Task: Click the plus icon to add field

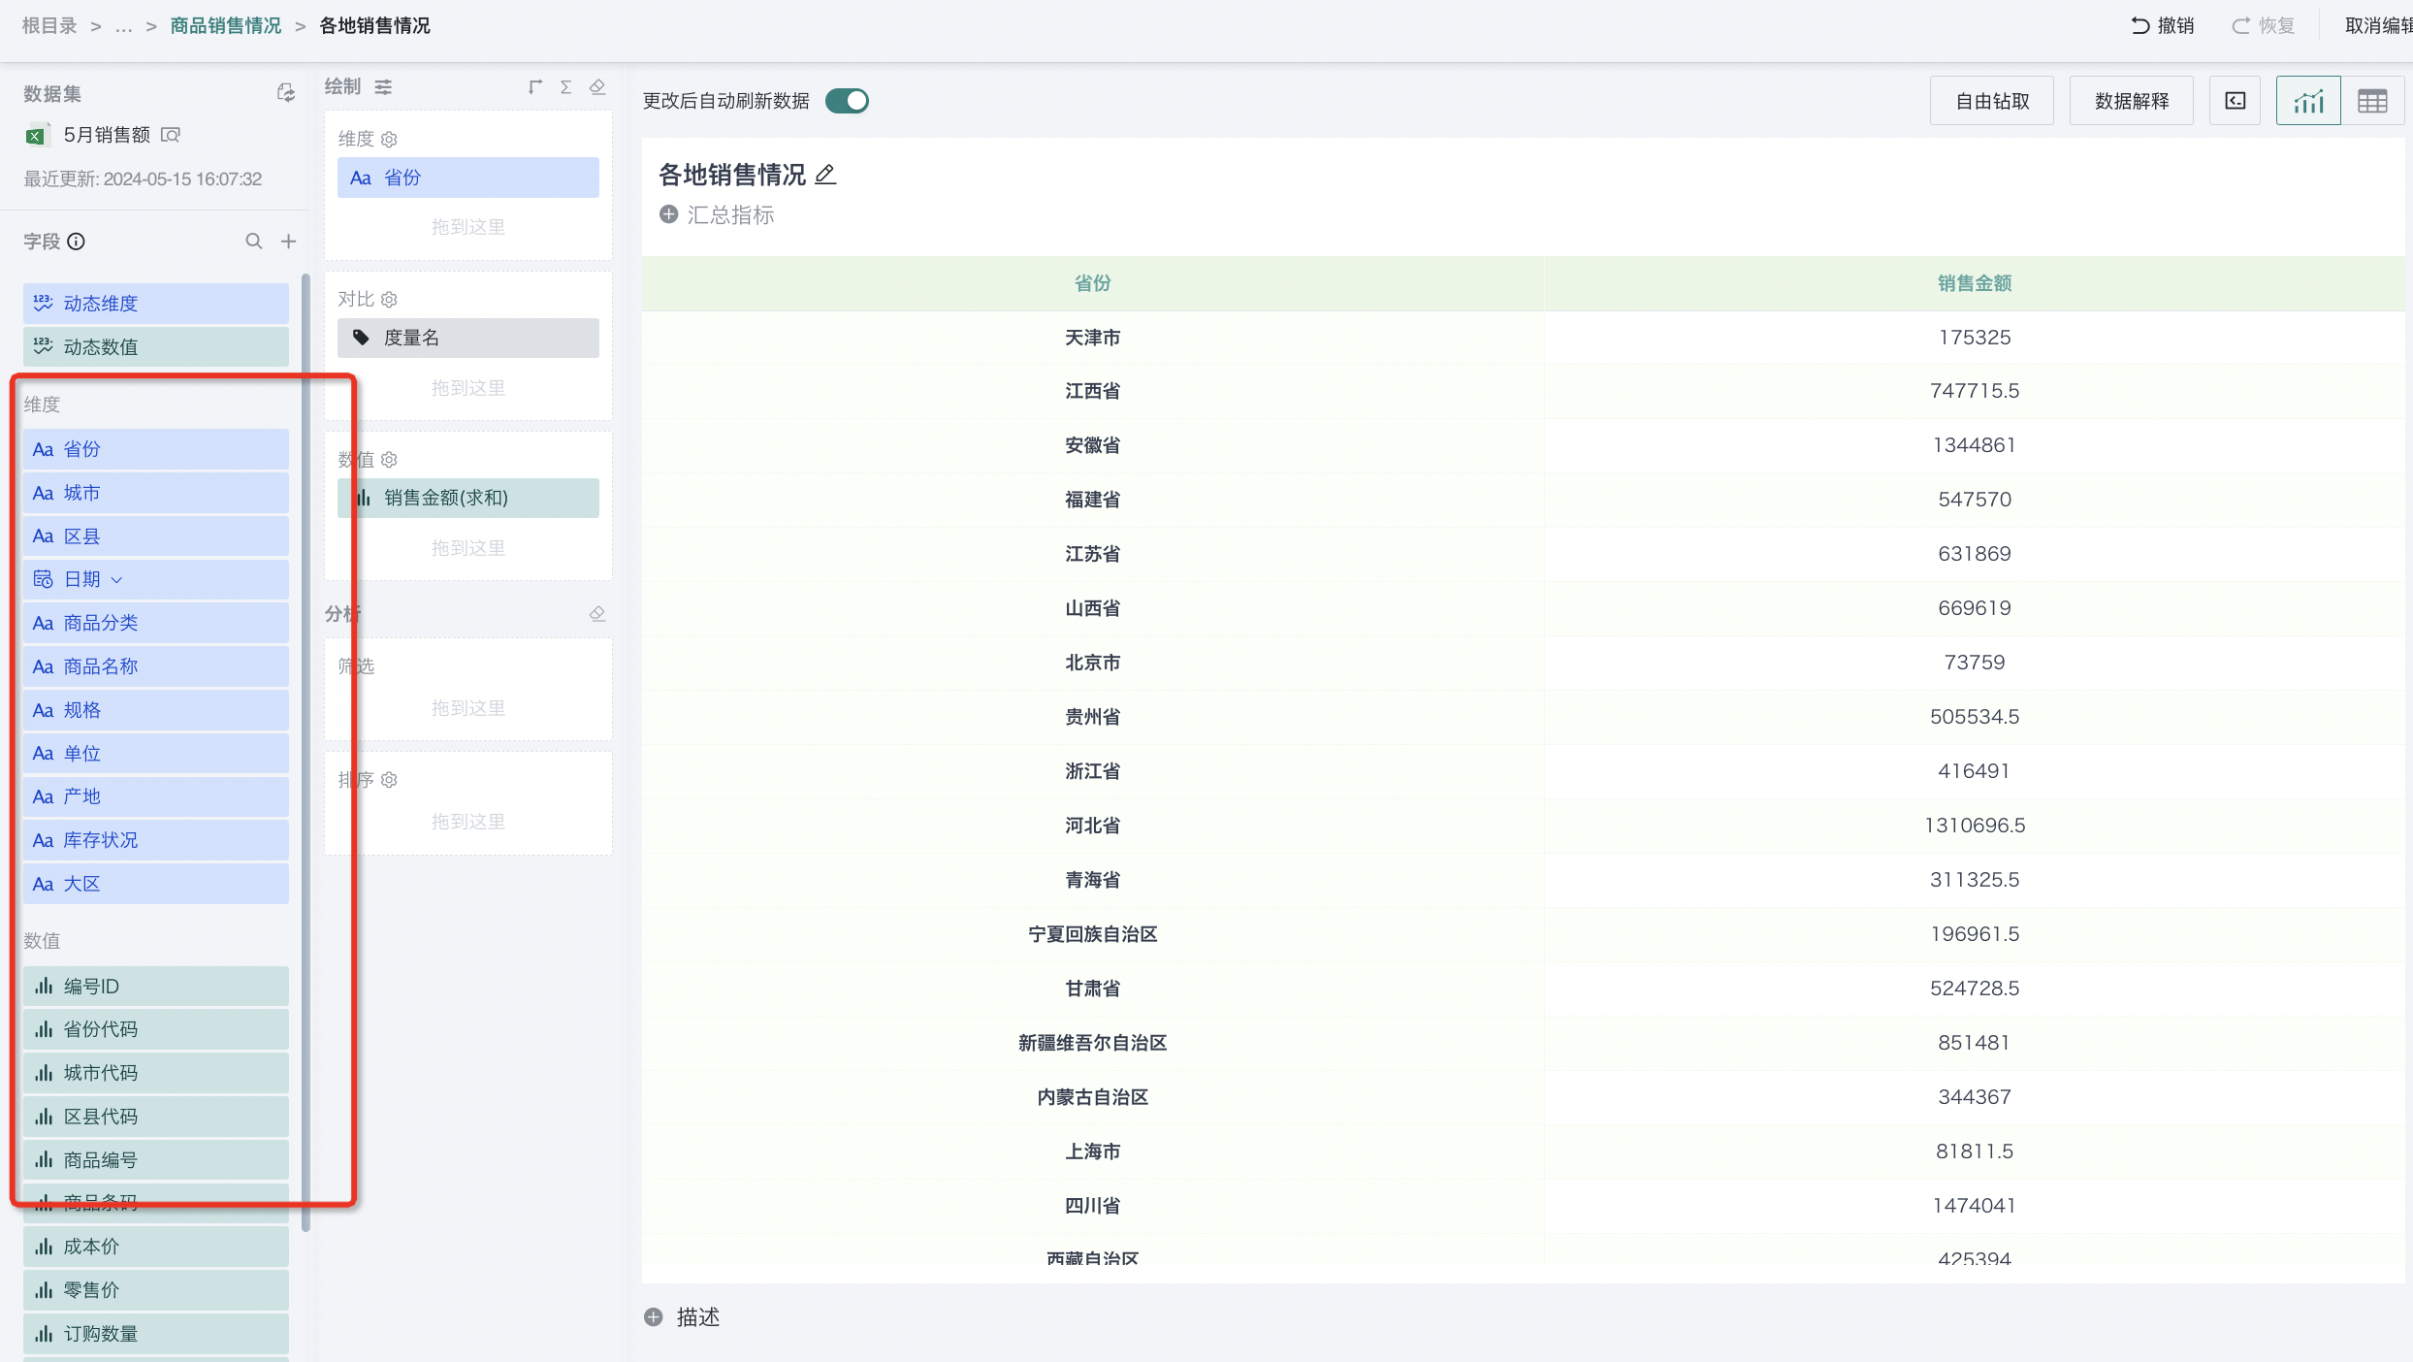Action: [x=288, y=242]
